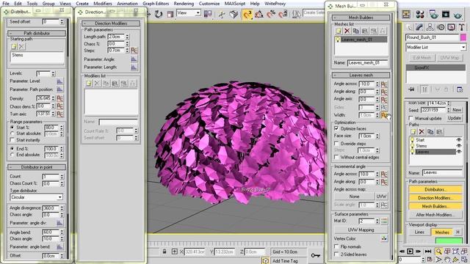This screenshot has height=264, width=470.
Task: Open the Animation menu
Action: (127, 4)
